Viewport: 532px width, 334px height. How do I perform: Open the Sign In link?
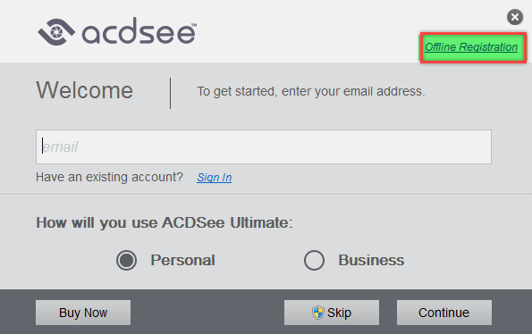[x=214, y=177]
